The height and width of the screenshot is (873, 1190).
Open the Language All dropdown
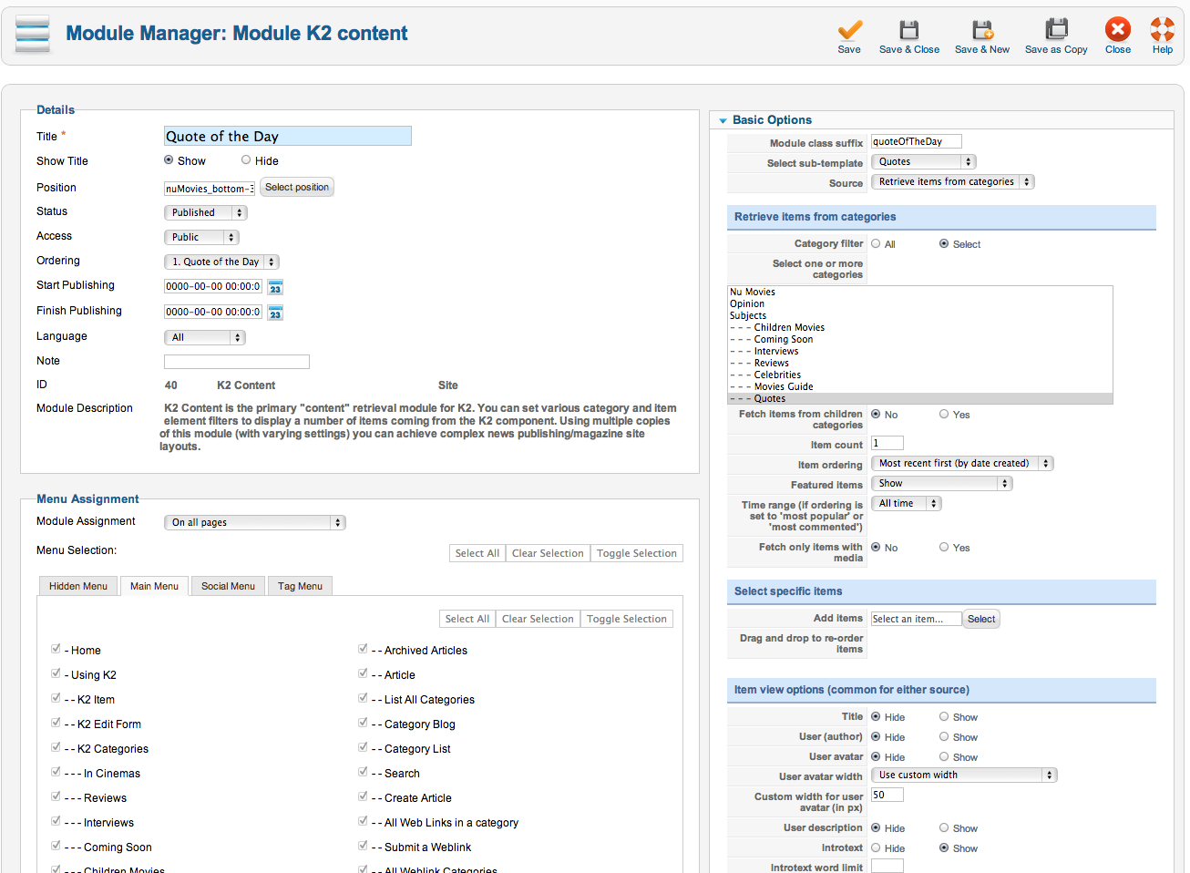pyautogui.click(x=205, y=337)
